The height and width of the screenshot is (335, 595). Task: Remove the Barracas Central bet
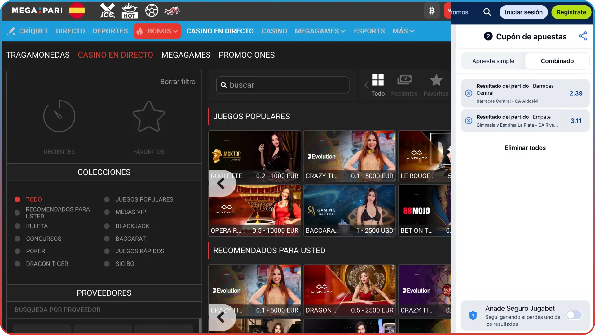pyautogui.click(x=469, y=93)
